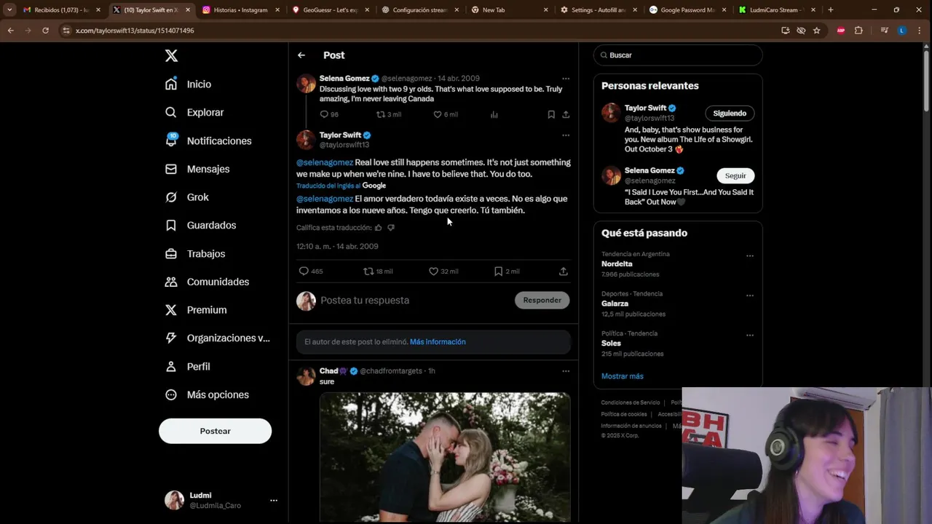932x524 pixels.
Task: Open Chad reply options menu
Action: click(x=566, y=371)
